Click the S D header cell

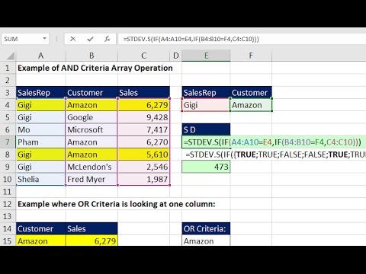(206, 129)
